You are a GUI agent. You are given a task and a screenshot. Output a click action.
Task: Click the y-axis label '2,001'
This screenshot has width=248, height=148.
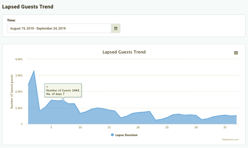[x=19, y=92]
